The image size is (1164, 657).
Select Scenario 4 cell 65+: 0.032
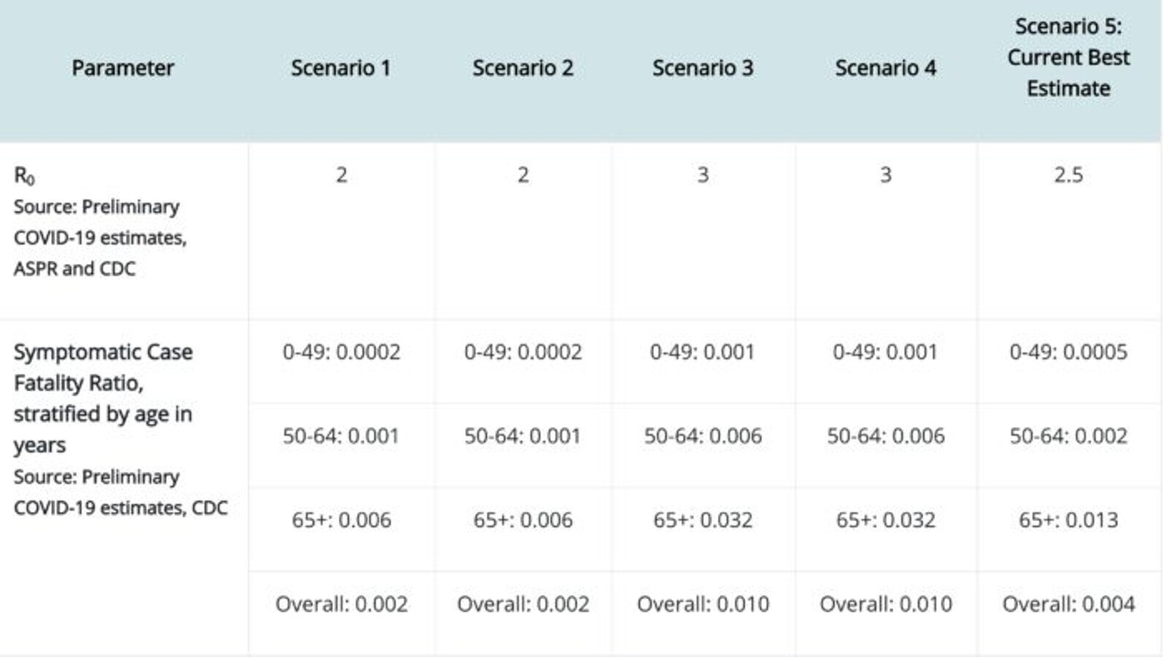tap(885, 520)
